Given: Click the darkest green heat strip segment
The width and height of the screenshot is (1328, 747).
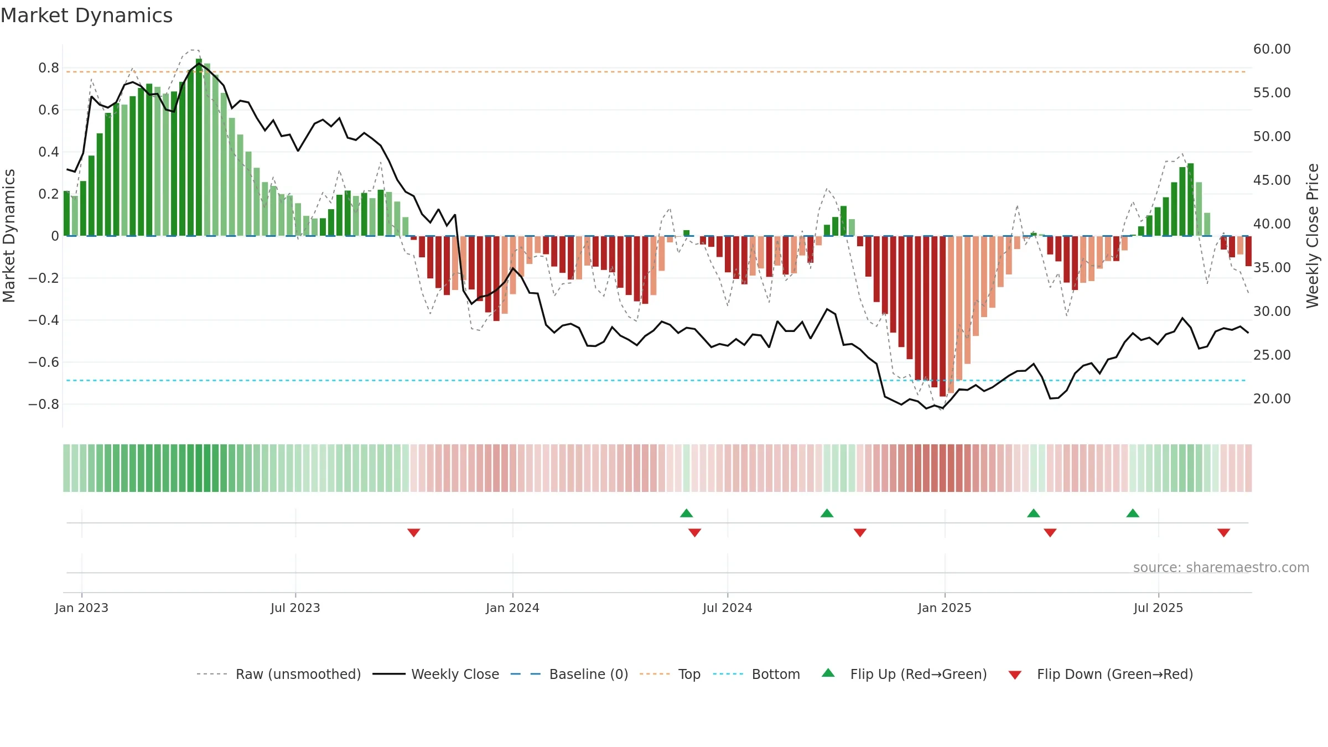Looking at the screenshot, I should pyautogui.click(x=199, y=468).
